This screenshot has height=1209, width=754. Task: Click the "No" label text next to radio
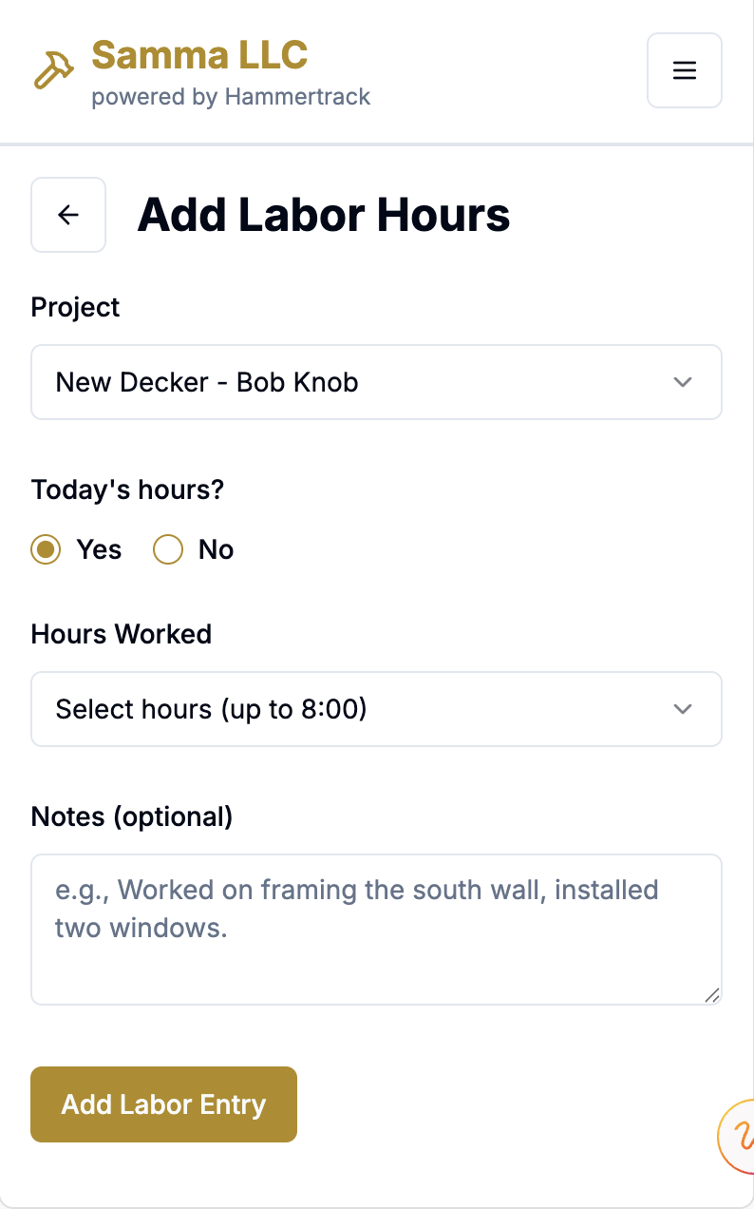[x=216, y=549]
